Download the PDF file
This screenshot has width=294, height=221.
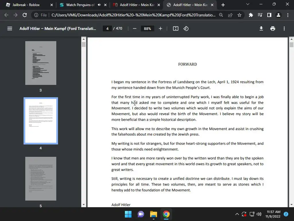[261, 28]
